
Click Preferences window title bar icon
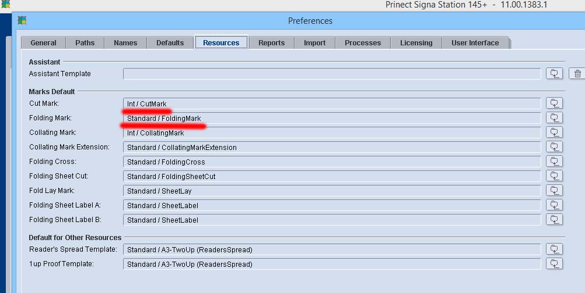click(x=22, y=20)
